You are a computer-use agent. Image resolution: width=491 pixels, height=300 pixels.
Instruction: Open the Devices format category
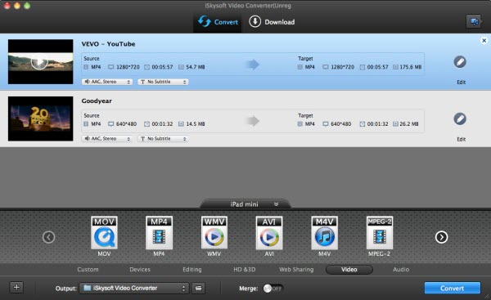140,269
